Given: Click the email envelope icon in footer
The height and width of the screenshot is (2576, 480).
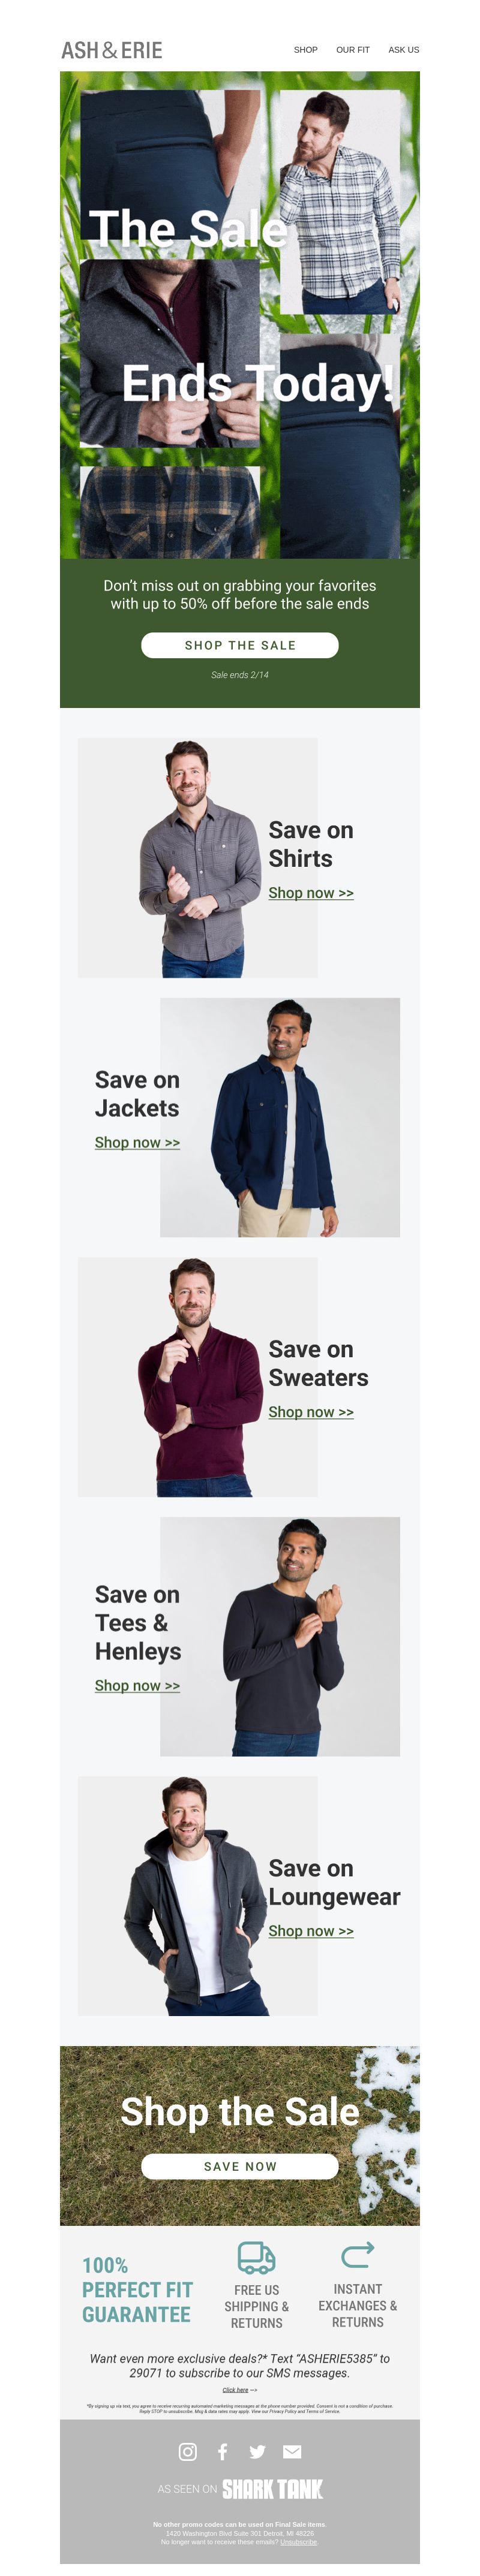Looking at the screenshot, I should tap(292, 2451).
